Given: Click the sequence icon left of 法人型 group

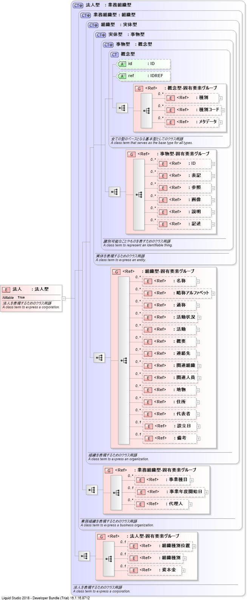Looking at the screenshot, I should pyautogui.click(x=84, y=556).
